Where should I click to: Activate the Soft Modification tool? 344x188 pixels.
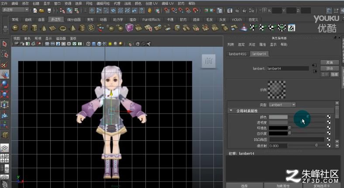click(x=5, y=115)
